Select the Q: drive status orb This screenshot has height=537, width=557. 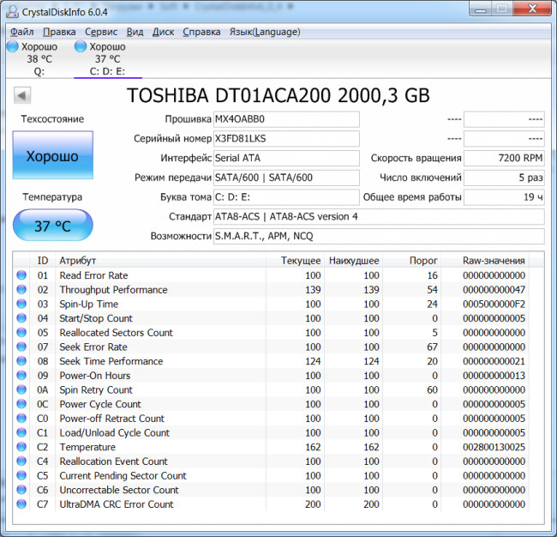coord(12,46)
